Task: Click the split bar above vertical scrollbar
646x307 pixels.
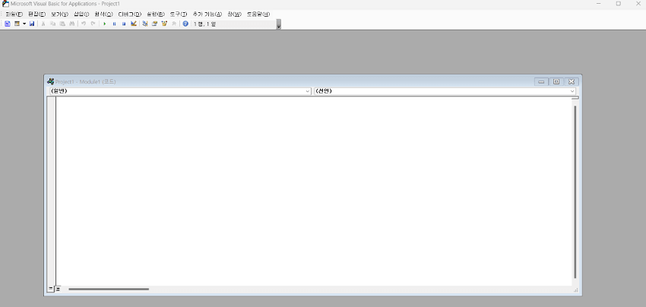Action: click(575, 98)
